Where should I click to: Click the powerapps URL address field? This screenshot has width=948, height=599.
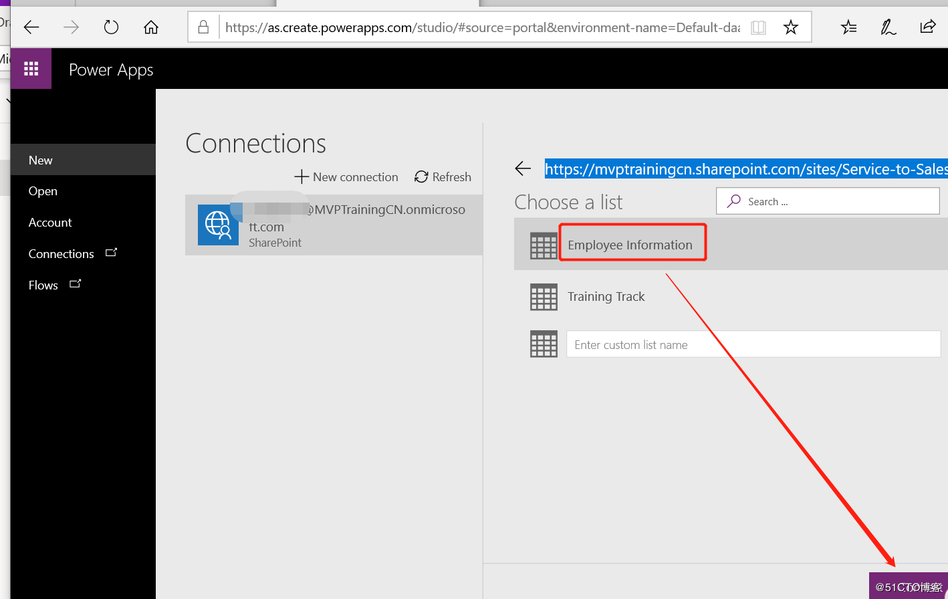pos(483,27)
